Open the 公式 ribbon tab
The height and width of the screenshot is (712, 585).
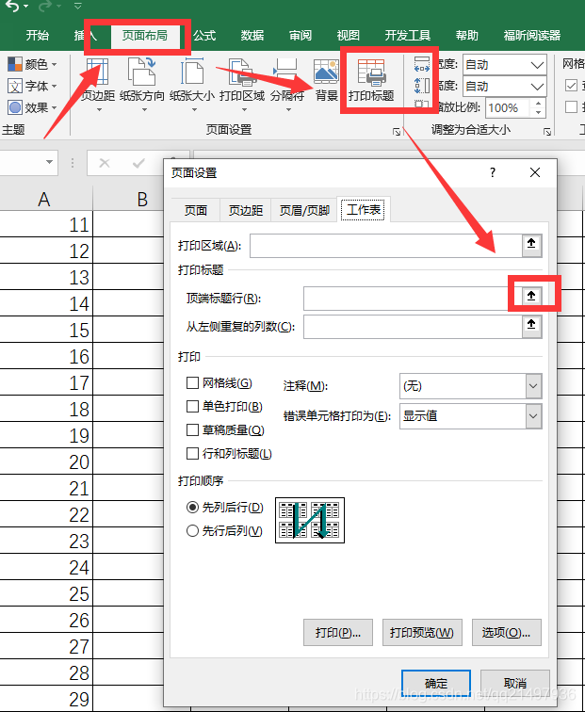(x=204, y=36)
